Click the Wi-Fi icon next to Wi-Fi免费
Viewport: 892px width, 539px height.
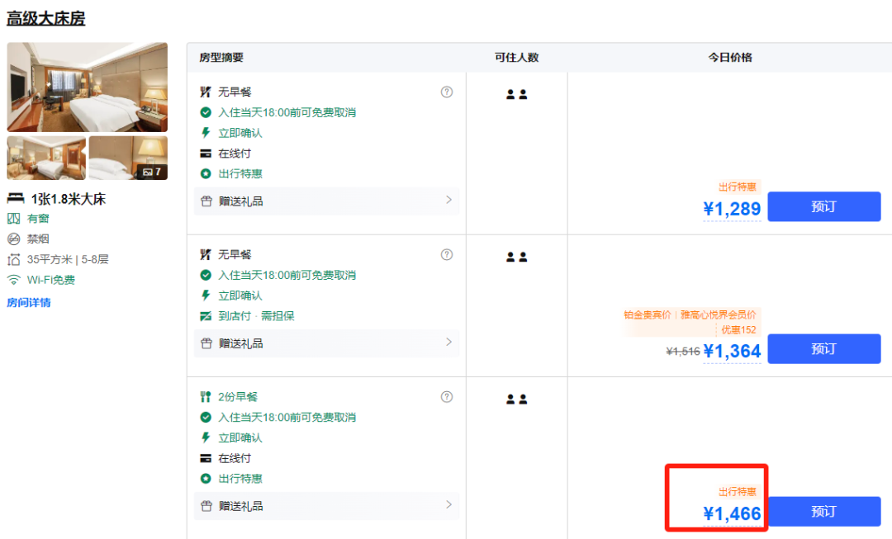pos(13,280)
